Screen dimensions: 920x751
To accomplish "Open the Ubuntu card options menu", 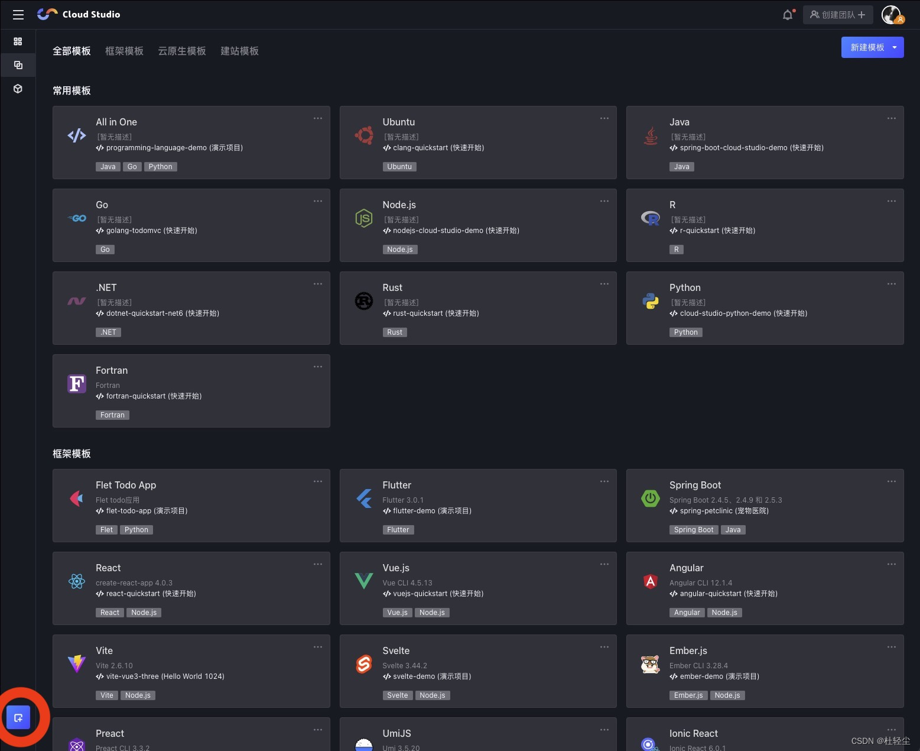I will [604, 118].
